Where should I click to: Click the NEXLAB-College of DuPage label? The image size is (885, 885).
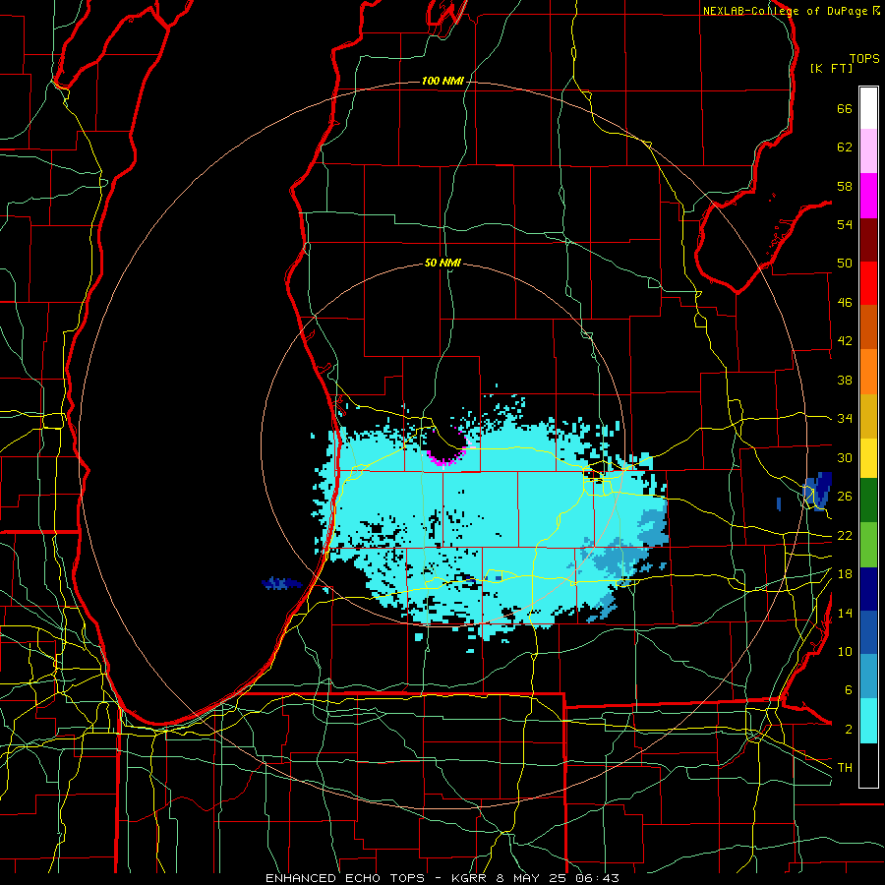(x=785, y=11)
